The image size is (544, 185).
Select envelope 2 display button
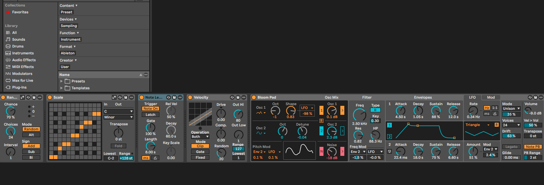pos(389,136)
